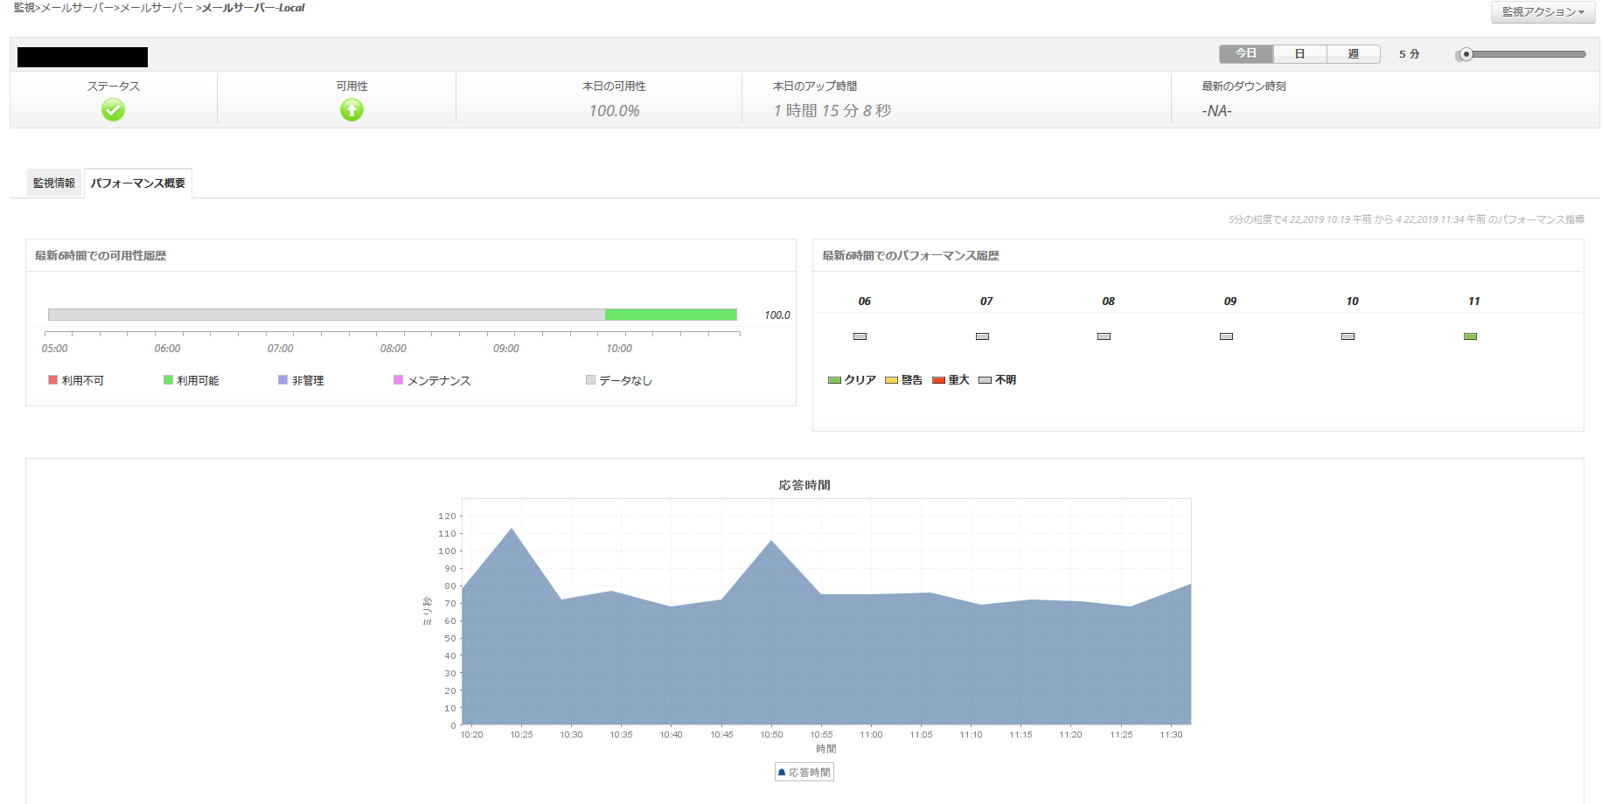
Task: Click the クリア legend color swatch
Action: tap(834, 380)
